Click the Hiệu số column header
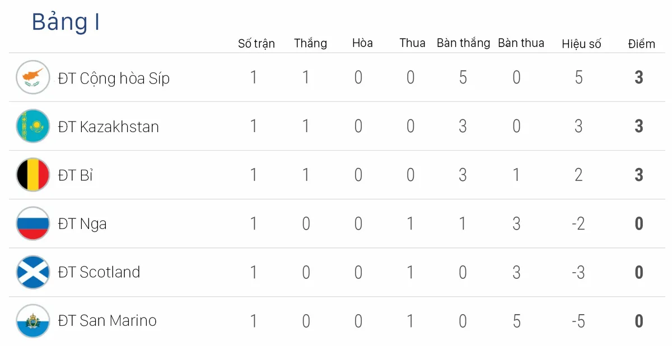 pyautogui.click(x=581, y=44)
